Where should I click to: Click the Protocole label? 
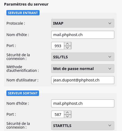(16, 23)
